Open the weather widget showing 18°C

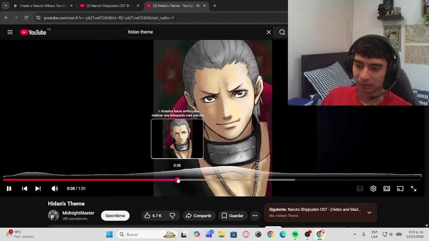[19, 234]
